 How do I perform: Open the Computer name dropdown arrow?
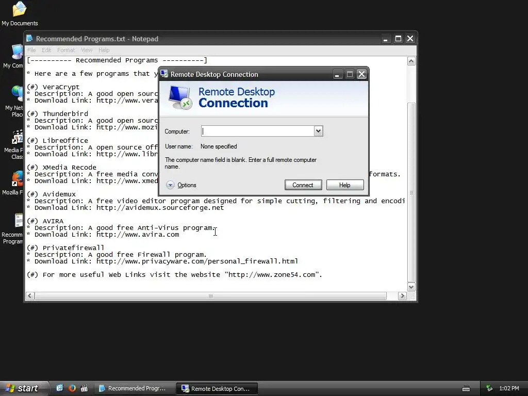coord(318,131)
